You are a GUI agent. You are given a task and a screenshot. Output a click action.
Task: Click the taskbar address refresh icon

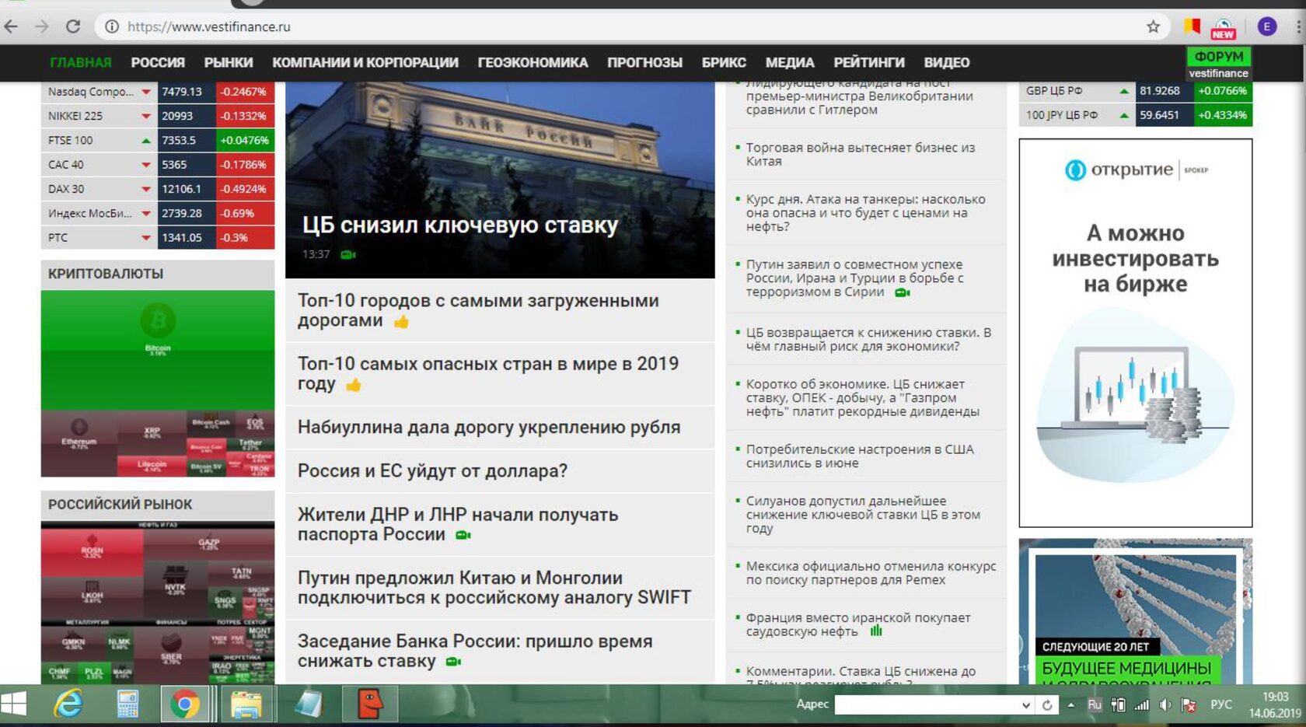pos(1047,705)
